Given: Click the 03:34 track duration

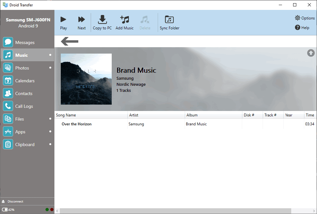Looking at the screenshot, I should (310, 124).
